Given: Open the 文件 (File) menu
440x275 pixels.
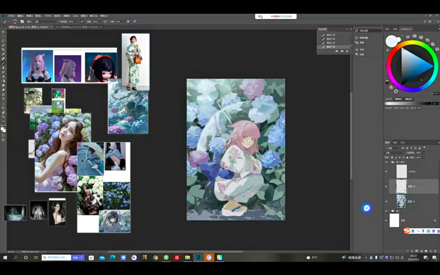Looking at the screenshot, I should click(11, 16).
